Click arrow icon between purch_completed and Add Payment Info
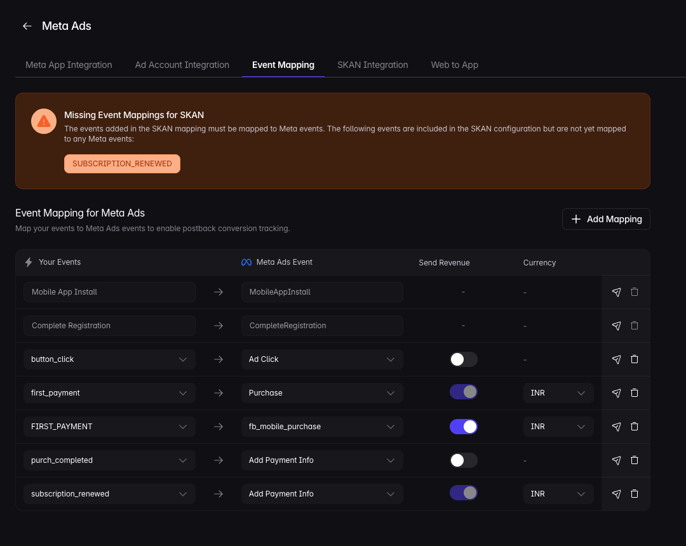The height and width of the screenshot is (546, 686). pyautogui.click(x=219, y=460)
